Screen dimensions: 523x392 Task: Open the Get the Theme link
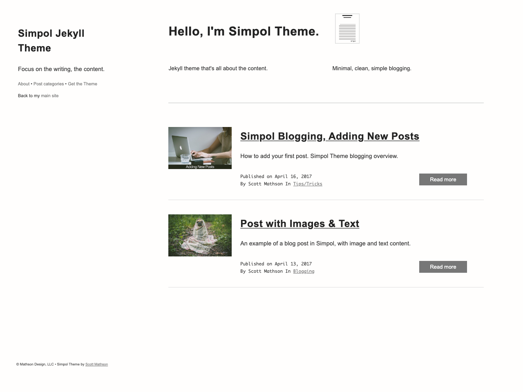point(82,84)
